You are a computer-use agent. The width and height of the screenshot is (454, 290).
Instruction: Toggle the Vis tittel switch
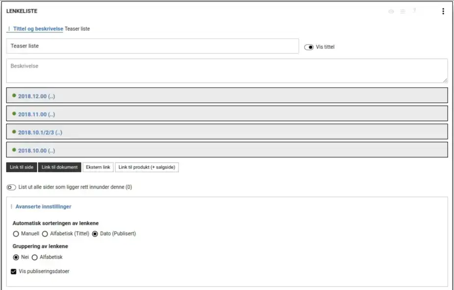click(309, 47)
